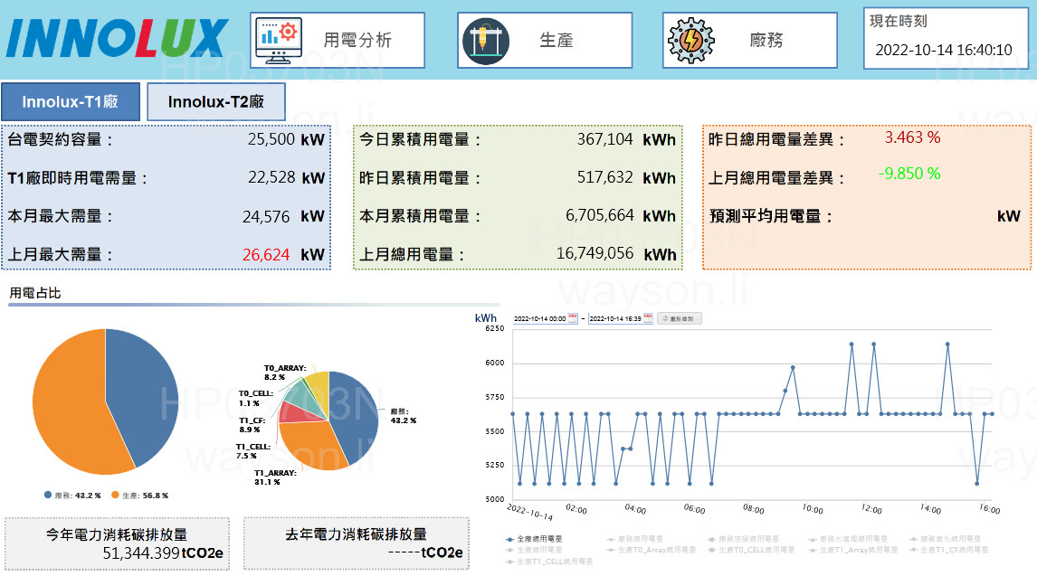Click the 本月最大需量 value 24,576
Image resolution: width=1037 pixels, height=576 pixels.
pyautogui.click(x=266, y=217)
